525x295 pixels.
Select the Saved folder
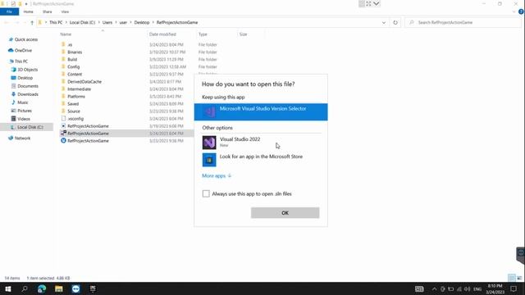[x=73, y=104]
